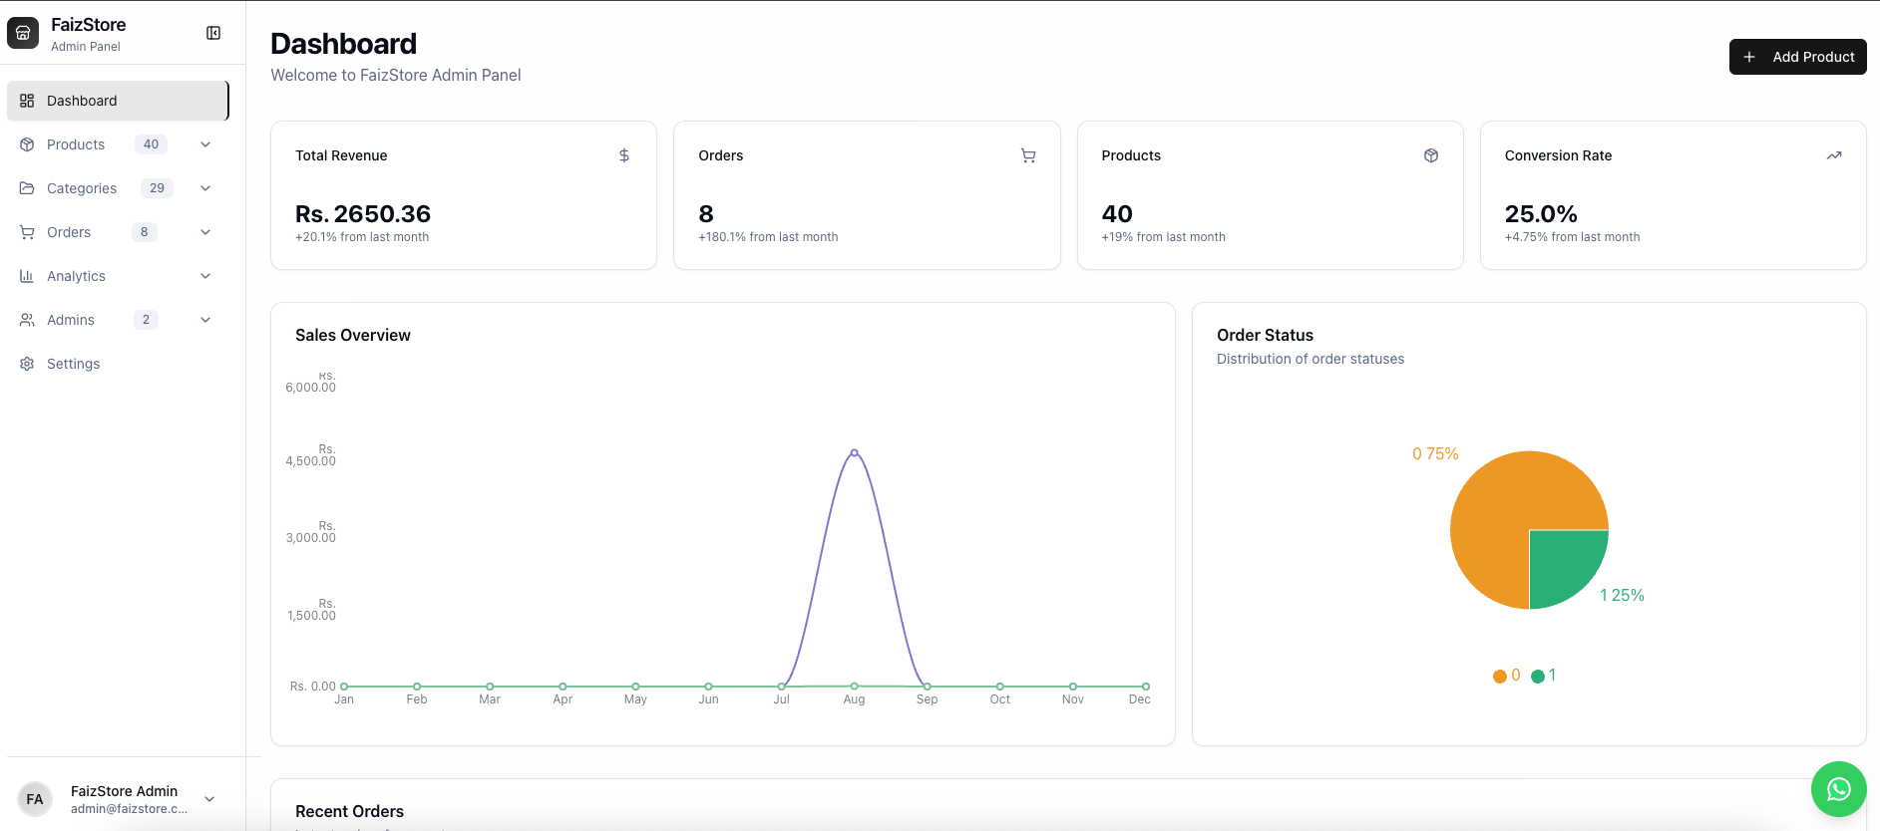Screen dimensions: 1880x831
Task: Click the box icon in Products card
Action: 1431,155
